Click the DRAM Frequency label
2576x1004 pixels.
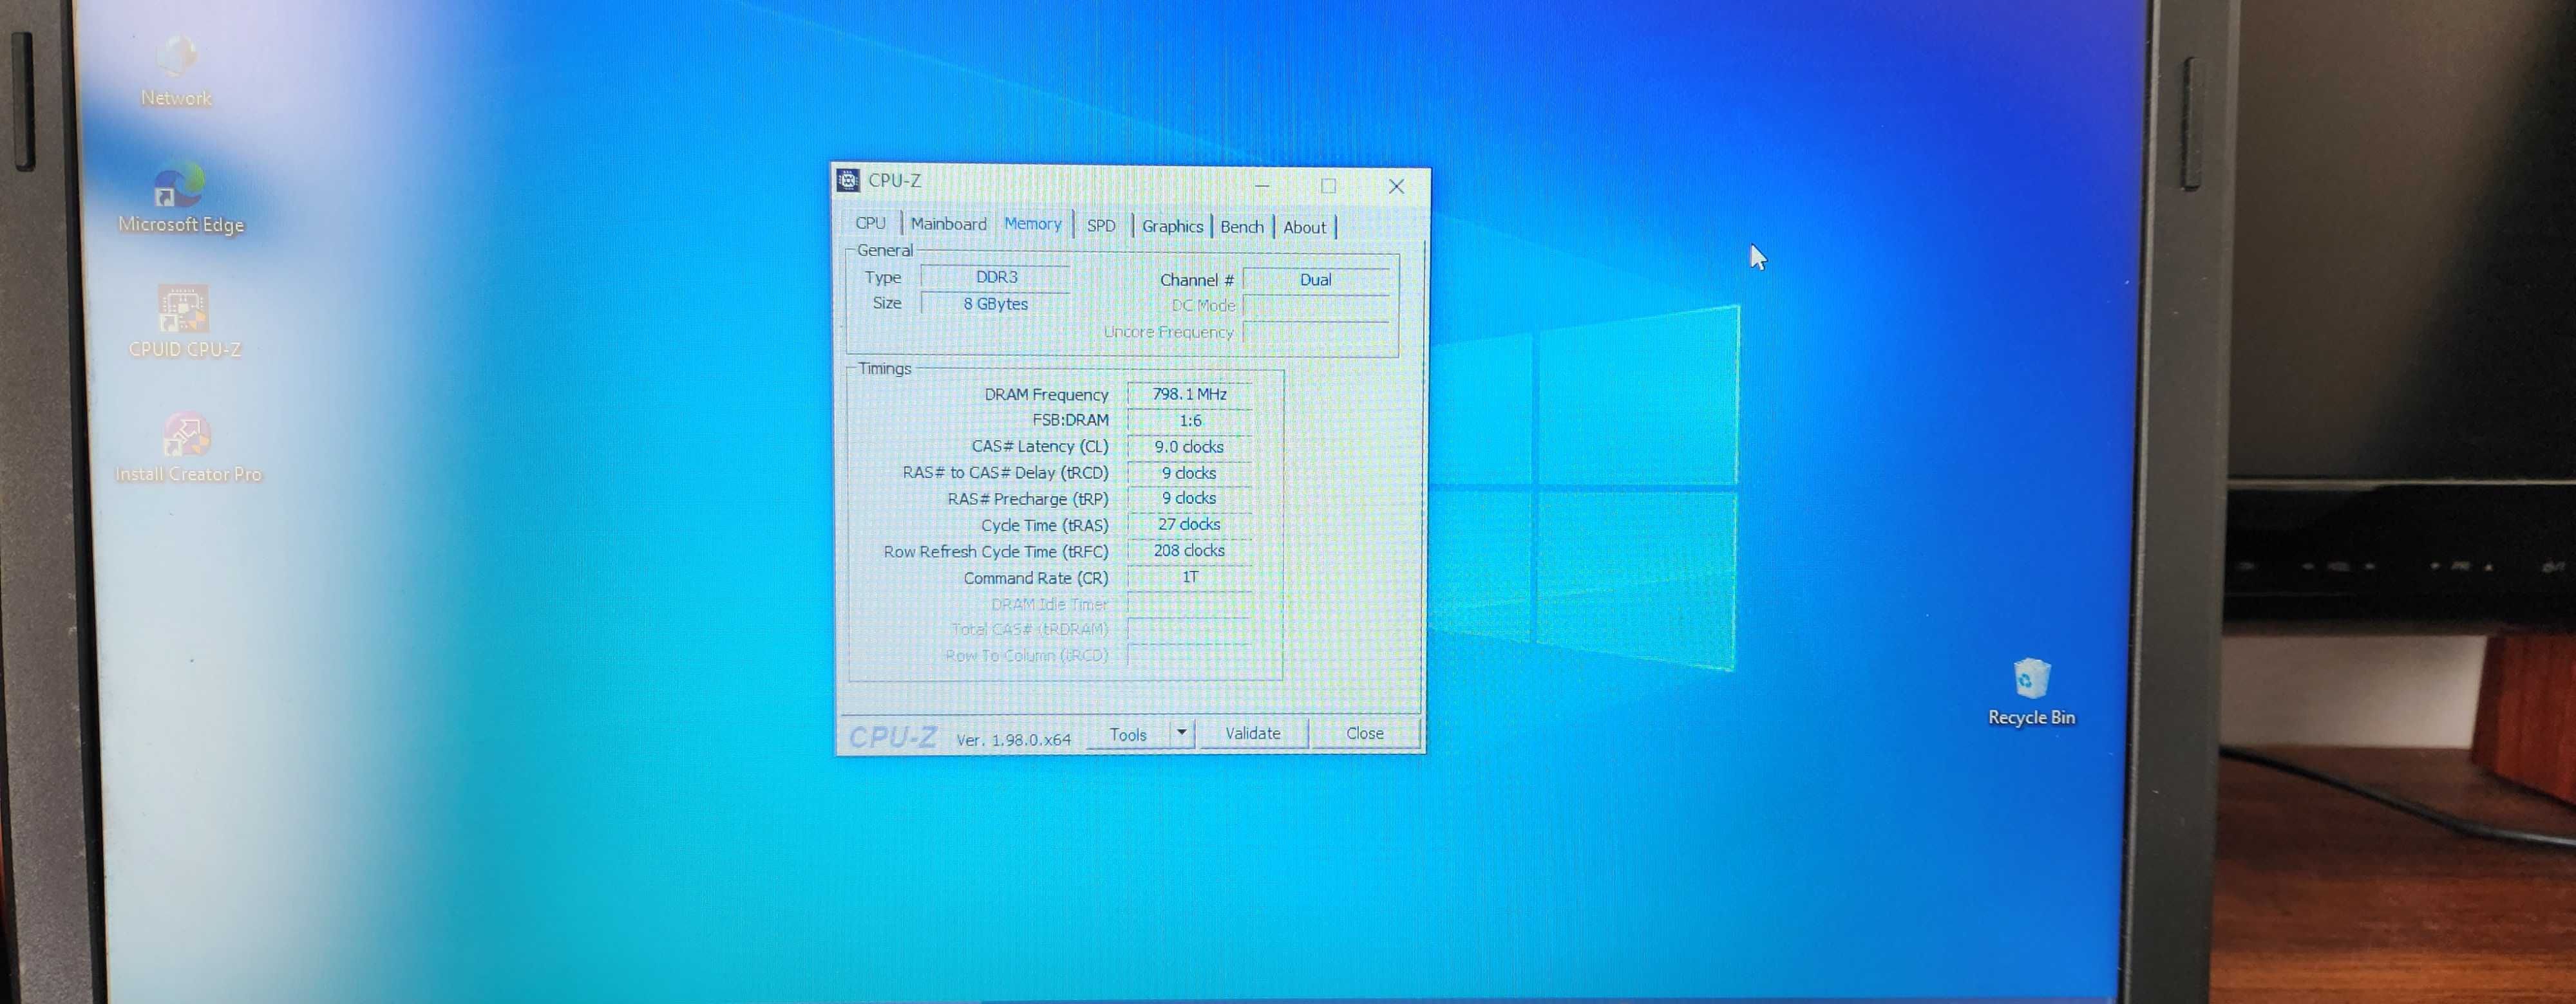1046,395
